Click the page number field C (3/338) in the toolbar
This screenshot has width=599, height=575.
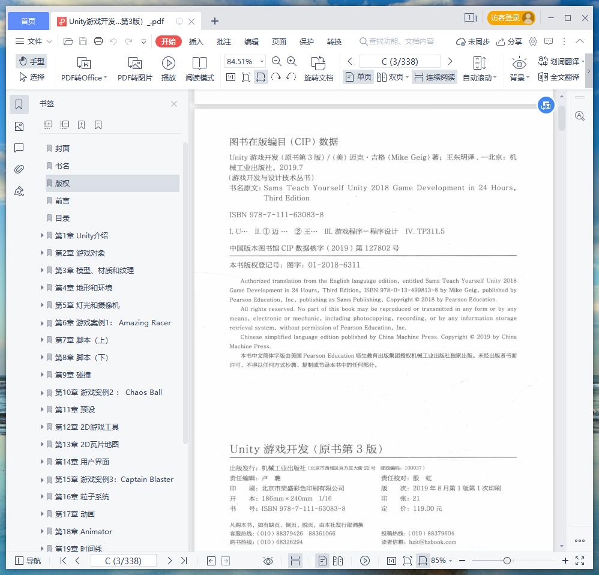point(400,61)
